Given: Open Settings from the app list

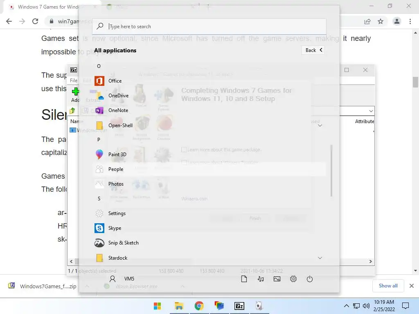Looking at the screenshot, I should (209, 213).
